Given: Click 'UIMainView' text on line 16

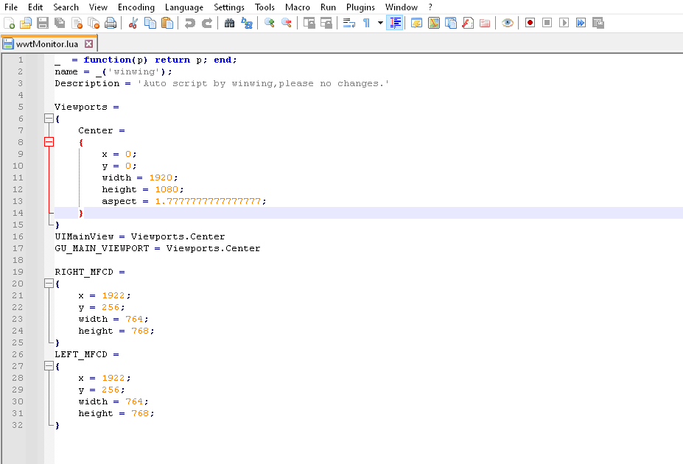Looking at the screenshot, I should click(x=84, y=236).
